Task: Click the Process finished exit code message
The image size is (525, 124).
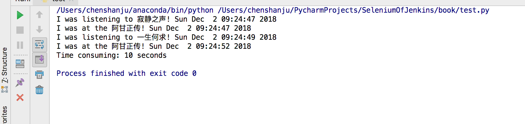Action: click(126, 73)
